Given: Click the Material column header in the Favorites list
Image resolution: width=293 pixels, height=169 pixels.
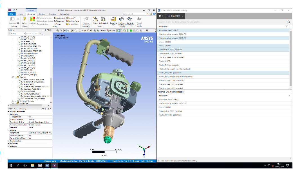Looking at the screenshot, I should [x=163, y=26].
